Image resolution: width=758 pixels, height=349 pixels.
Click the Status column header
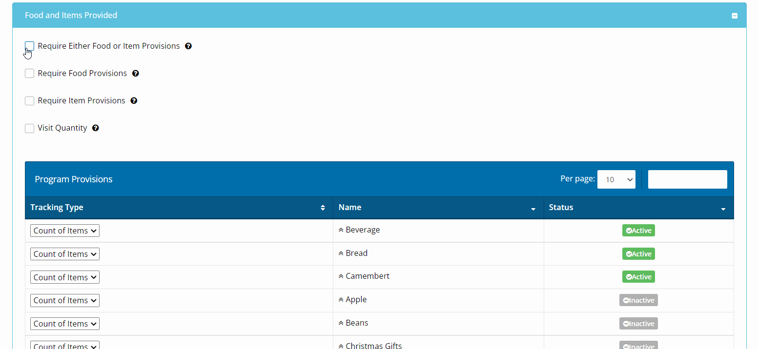[639, 208]
